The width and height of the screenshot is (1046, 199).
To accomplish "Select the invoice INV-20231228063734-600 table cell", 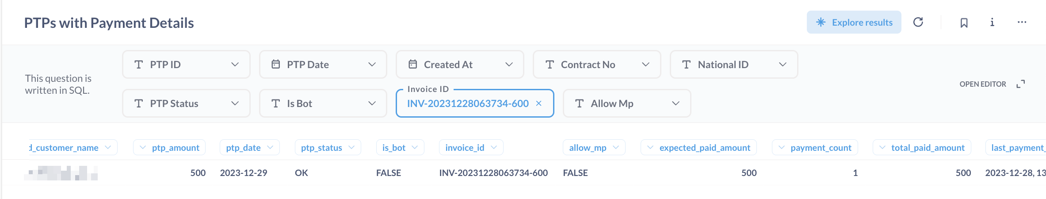I will pos(493,173).
